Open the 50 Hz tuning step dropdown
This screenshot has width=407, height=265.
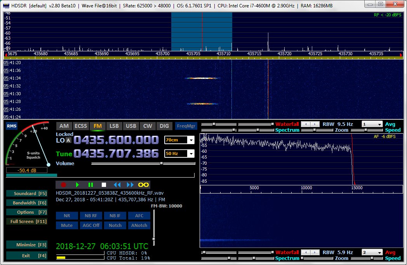click(192, 153)
